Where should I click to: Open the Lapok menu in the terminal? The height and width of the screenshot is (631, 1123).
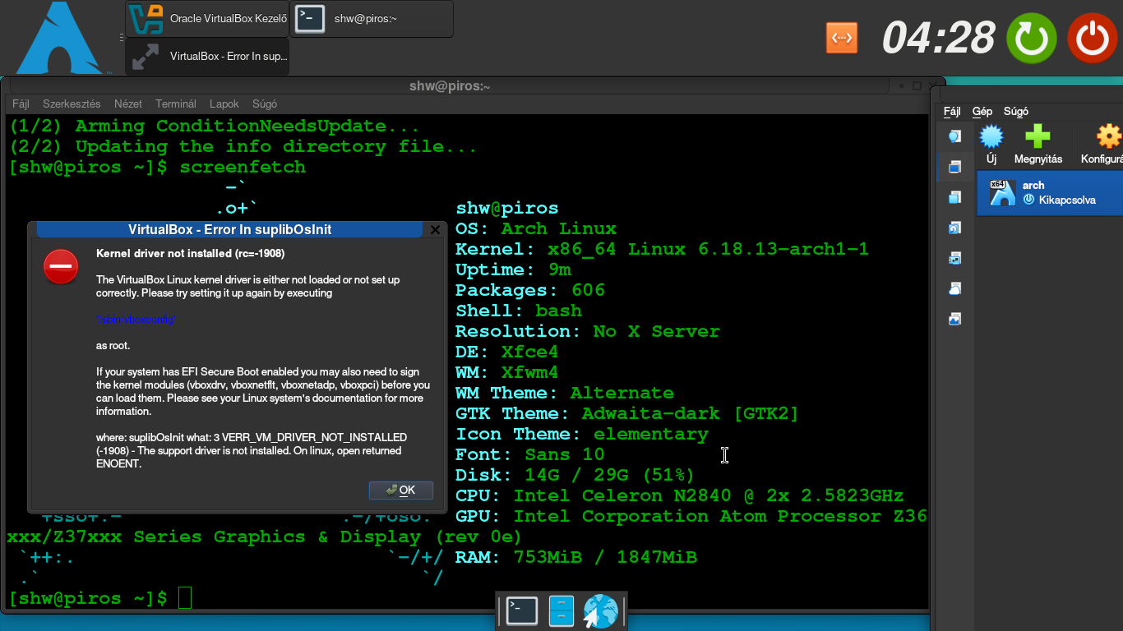click(x=224, y=104)
